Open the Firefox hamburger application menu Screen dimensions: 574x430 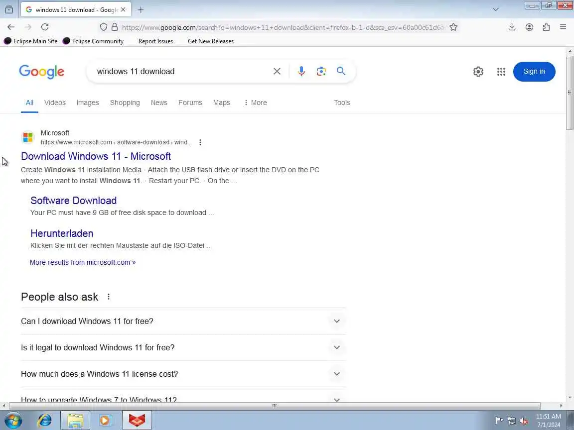click(563, 27)
